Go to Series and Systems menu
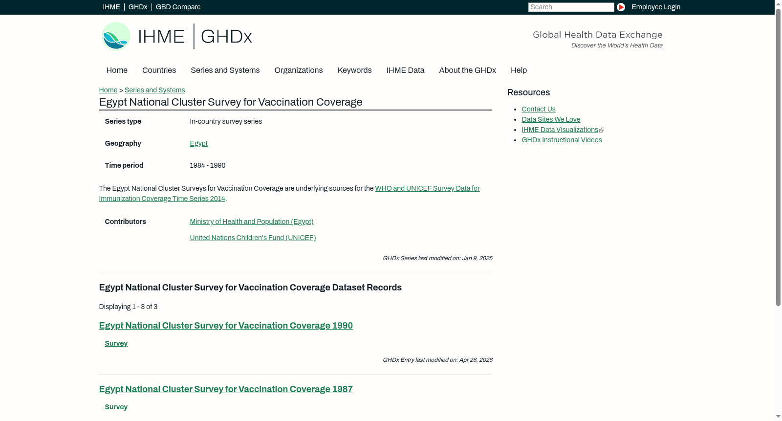 click(x=225, y=70)
